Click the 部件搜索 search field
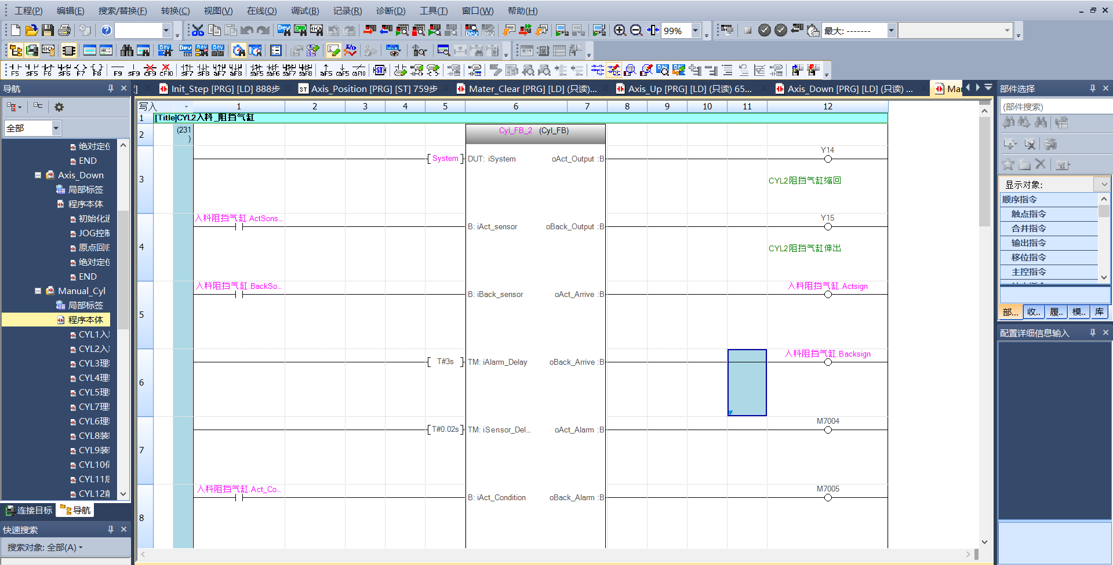 [1055, 107]
